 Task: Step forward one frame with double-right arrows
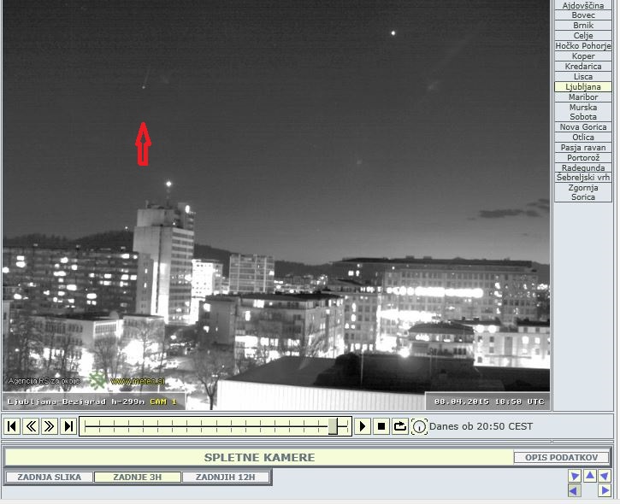(50, 426)
